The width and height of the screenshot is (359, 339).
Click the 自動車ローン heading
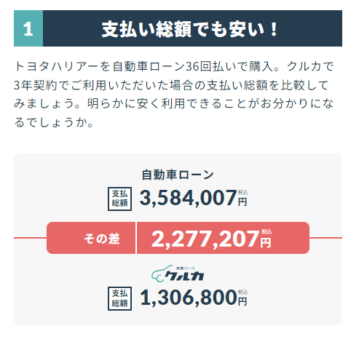178,175
